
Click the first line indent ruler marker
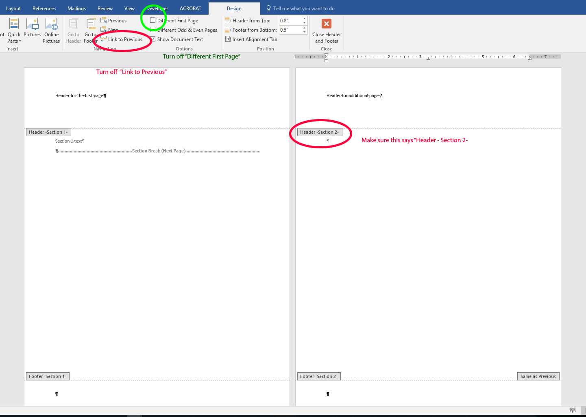tap(326, 56)
